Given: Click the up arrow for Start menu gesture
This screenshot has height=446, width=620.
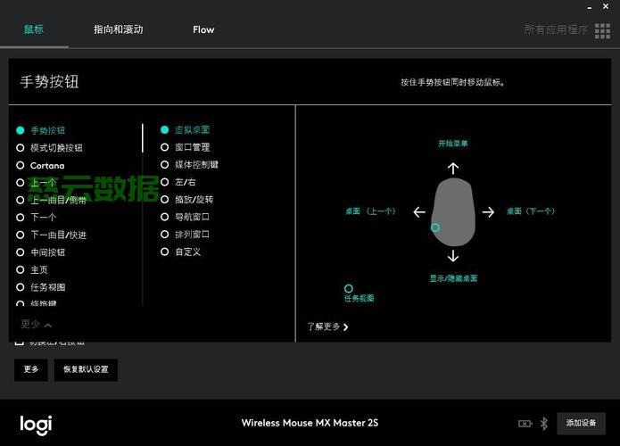Looking at the screenshot, I should [453, 168].
